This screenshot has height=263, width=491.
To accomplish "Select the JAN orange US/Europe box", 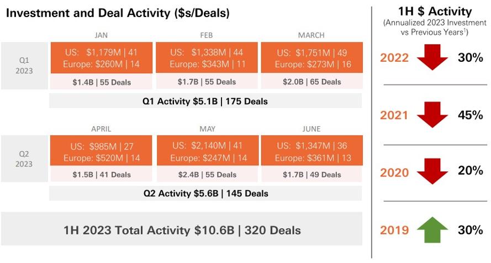I will [x=102, y=58].
